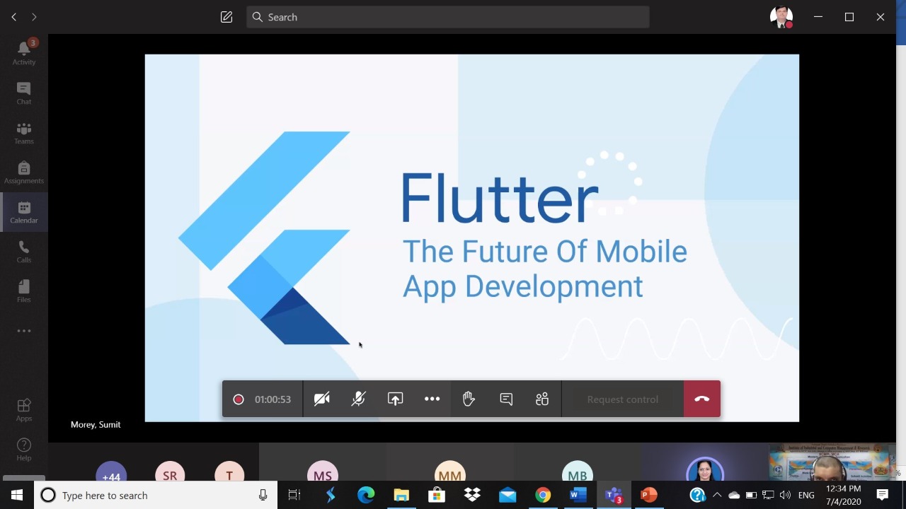Open Assignments from the left rail
906x509 pixels.
coord(23,172)
